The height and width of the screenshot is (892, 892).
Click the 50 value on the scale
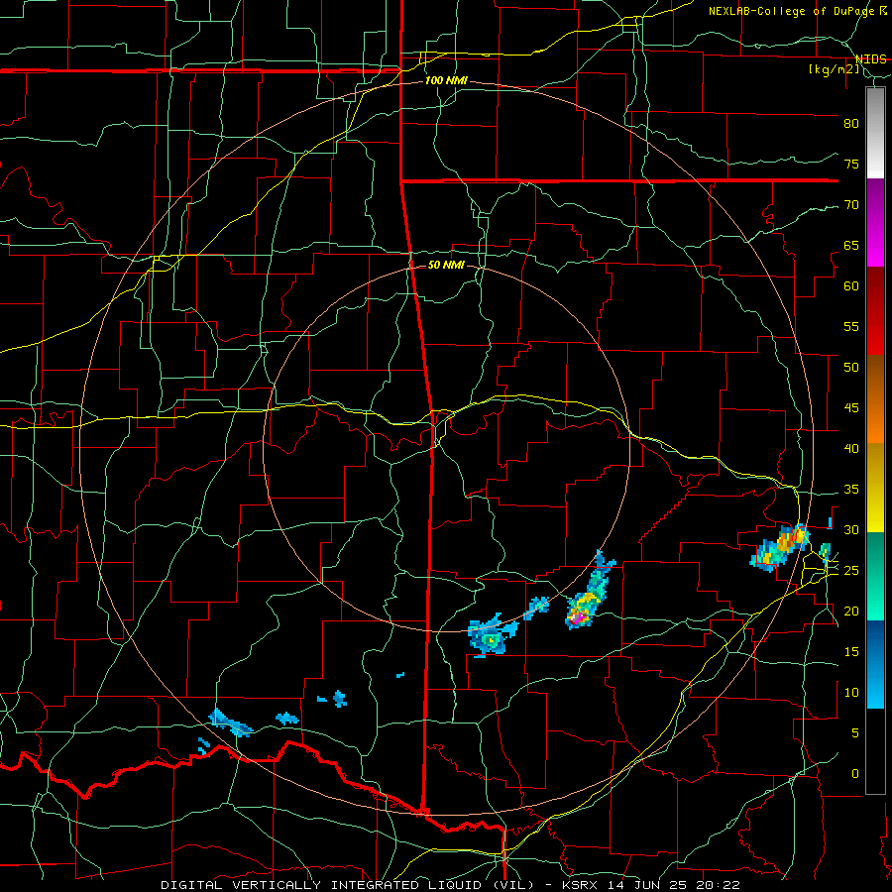[851, 367]
